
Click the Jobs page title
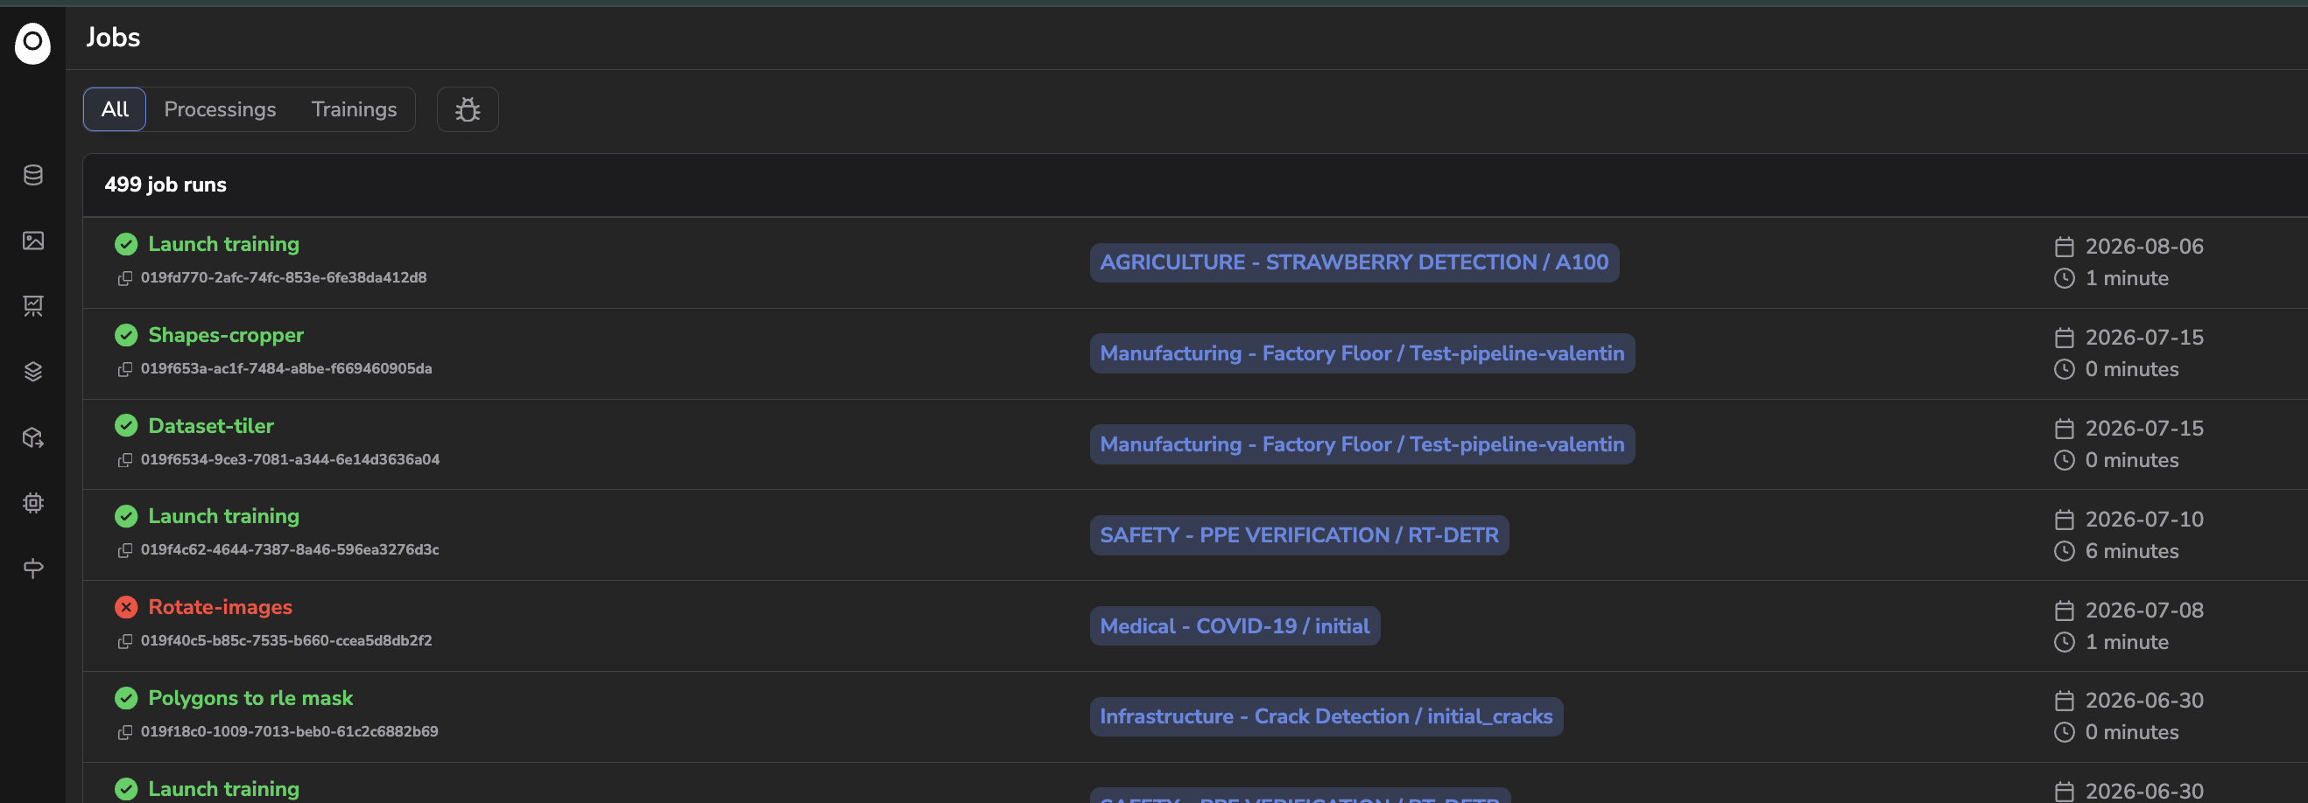point(113,38)
